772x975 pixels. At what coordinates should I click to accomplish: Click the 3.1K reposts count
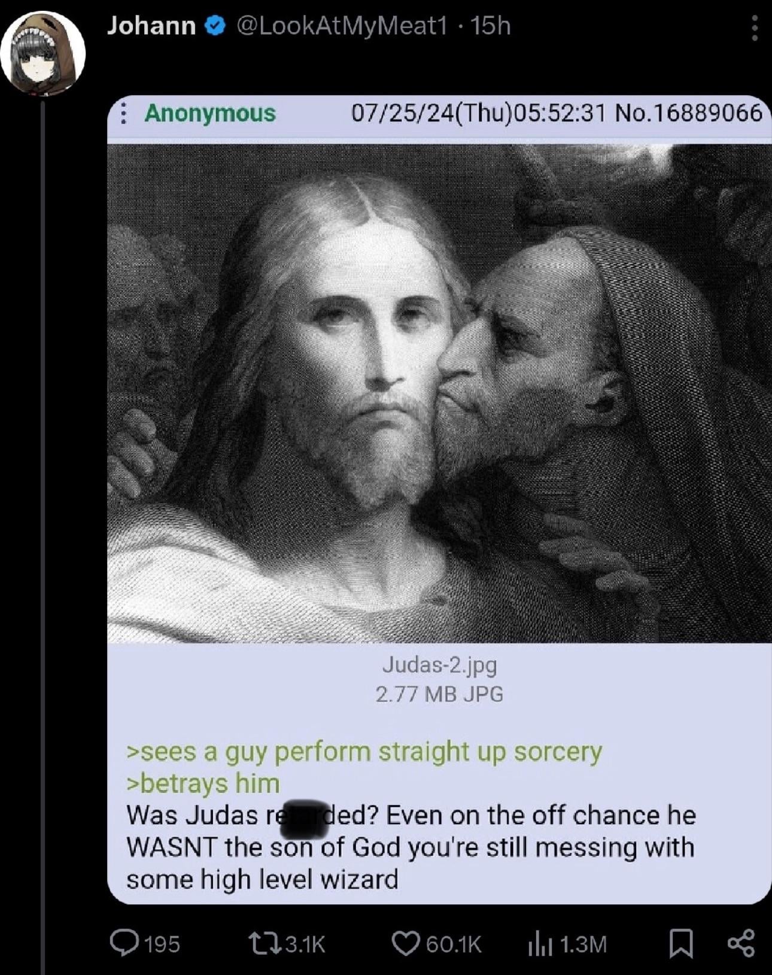pos(305,944)
